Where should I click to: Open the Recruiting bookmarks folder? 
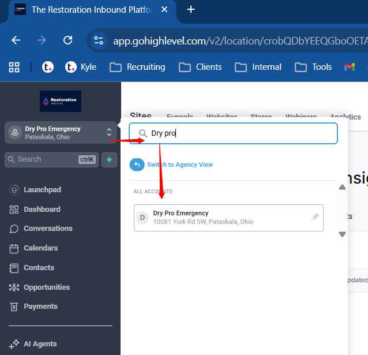(137, 67)
